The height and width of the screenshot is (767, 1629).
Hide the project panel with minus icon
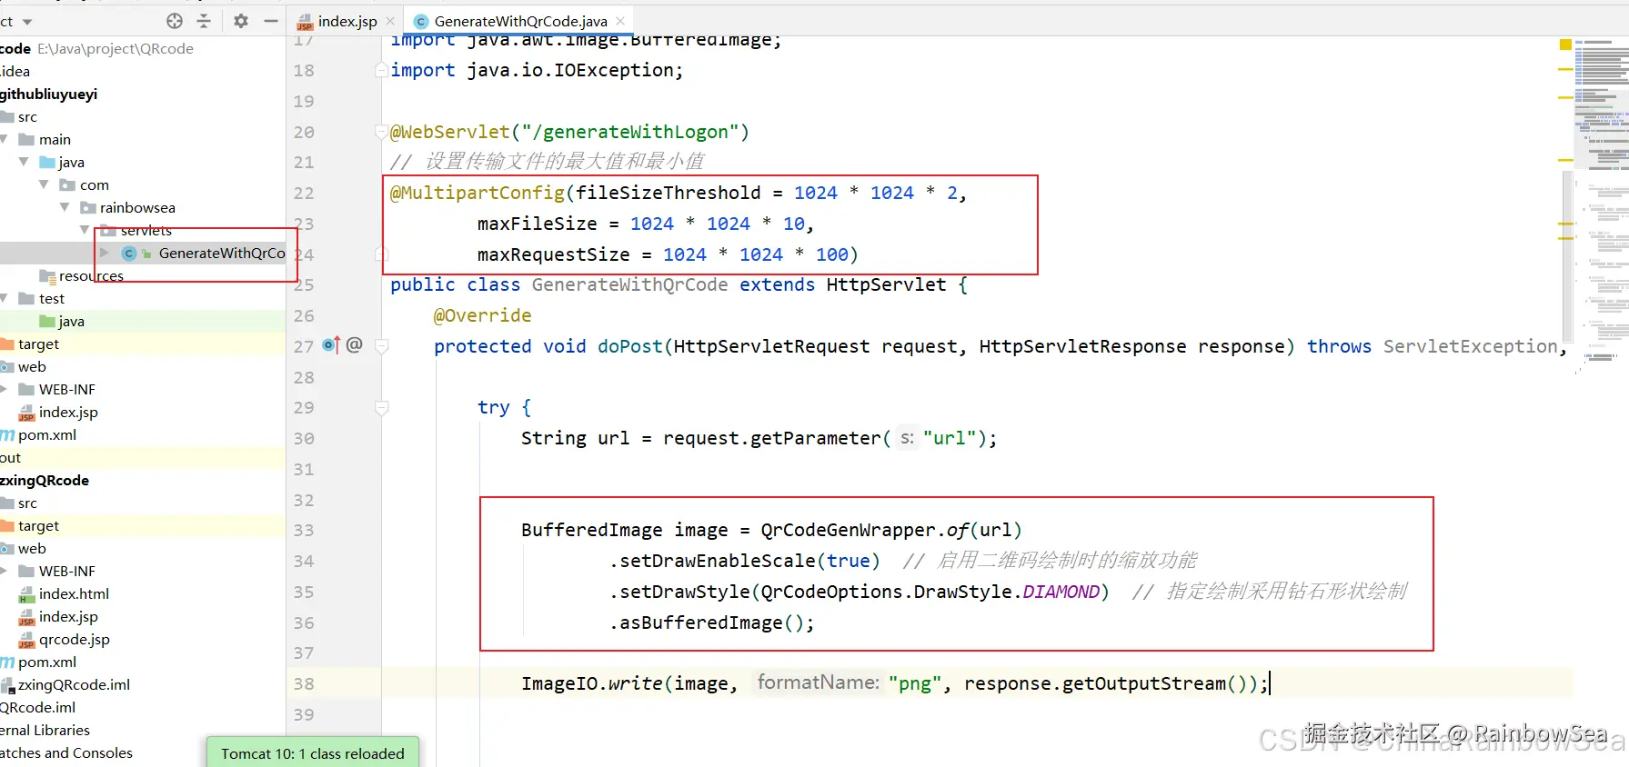pyautogui.click(x=270, y=21)
